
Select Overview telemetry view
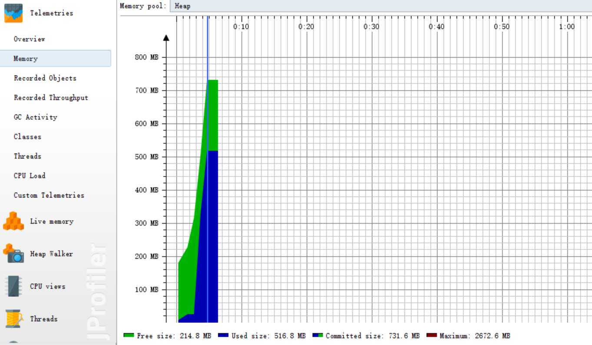[29, 39]
